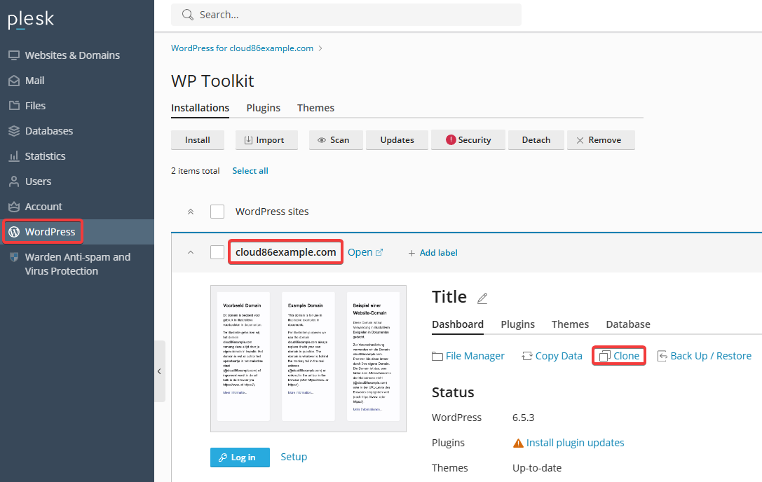762x482 pixels.
Task: Follow the WordPress for cloud86example.com breadcrumb
Action: pos(242,48)
